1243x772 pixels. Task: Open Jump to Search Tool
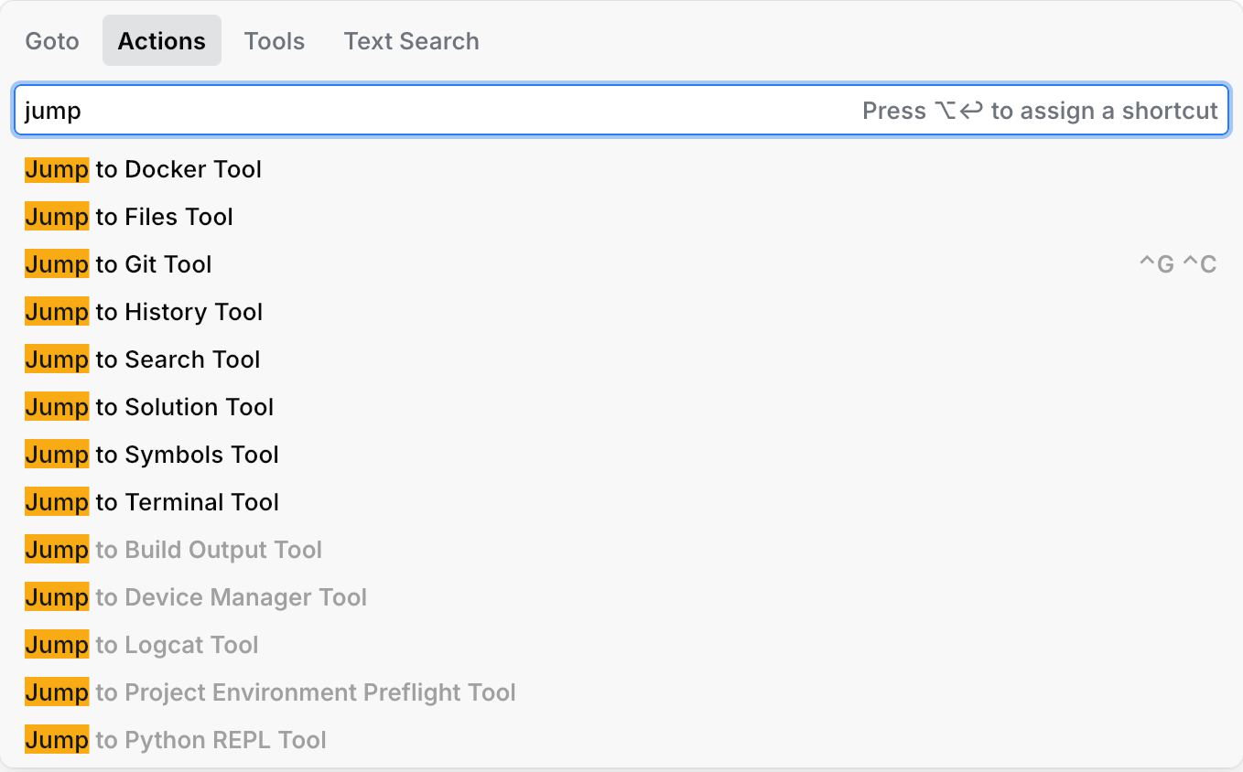(142, 359)
